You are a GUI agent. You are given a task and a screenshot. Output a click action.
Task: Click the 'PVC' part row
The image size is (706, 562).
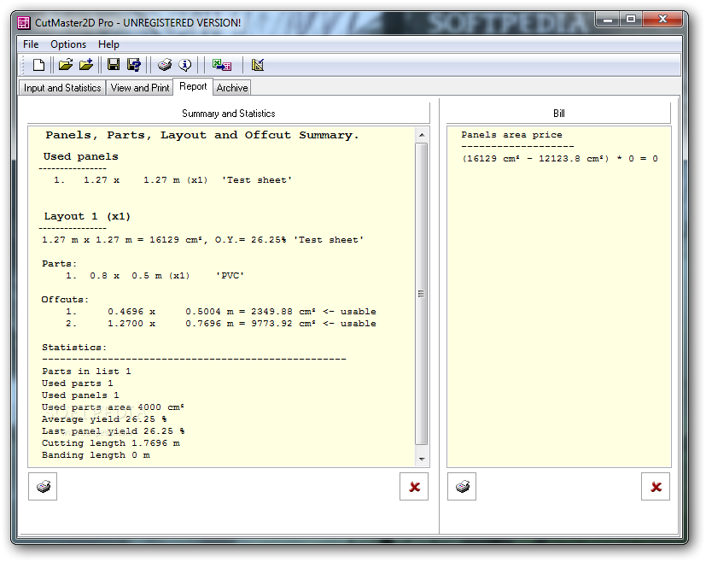(x=155, y=276)
